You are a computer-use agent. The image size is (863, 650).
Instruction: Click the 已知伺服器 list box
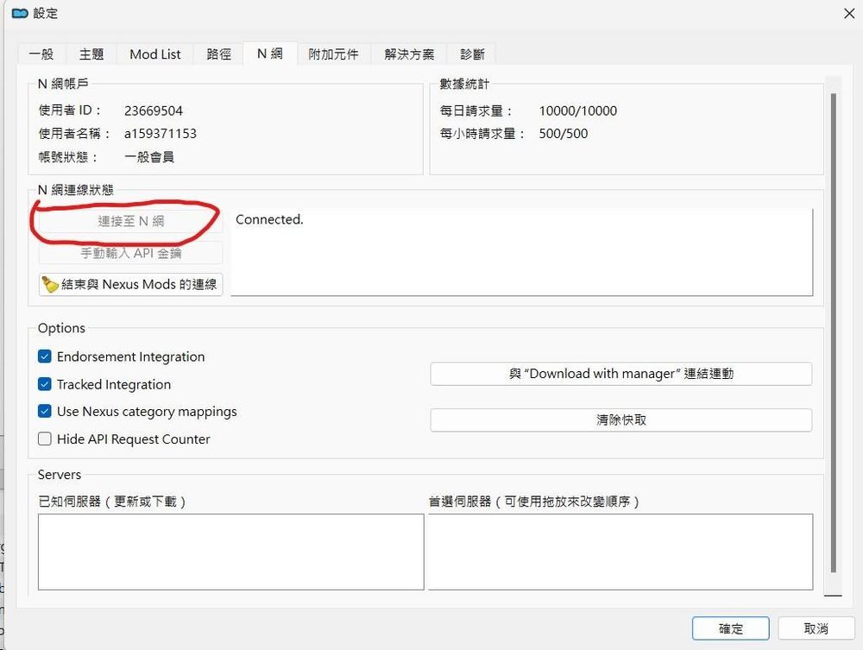point(230,552)
